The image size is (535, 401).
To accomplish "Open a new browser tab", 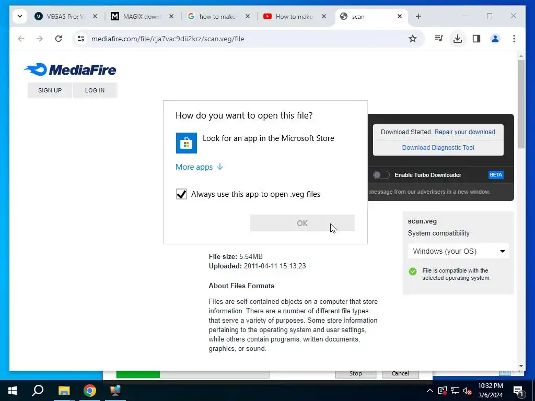I will pos(418,16).
